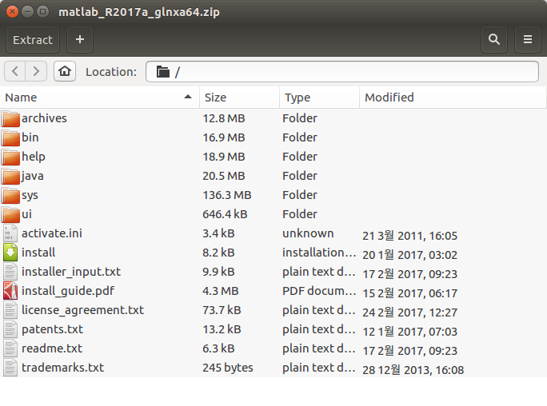Click the green install package icon
547x406 pixels.
10,253
